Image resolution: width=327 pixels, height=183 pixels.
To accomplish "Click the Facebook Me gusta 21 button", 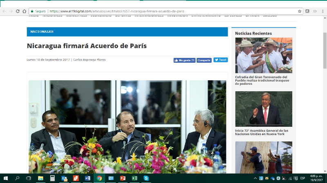I will [x=184, y=60].
